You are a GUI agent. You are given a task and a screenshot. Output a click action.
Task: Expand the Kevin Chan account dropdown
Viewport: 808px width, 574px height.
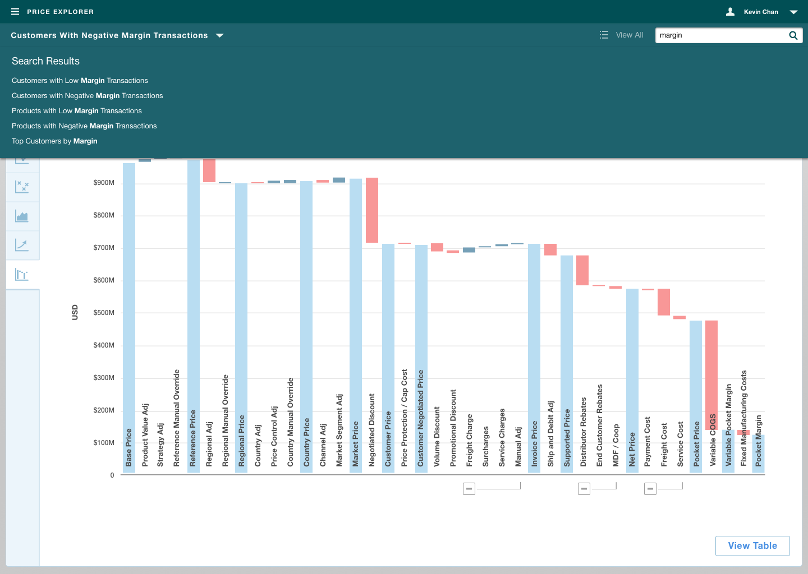tap(793, 12)
